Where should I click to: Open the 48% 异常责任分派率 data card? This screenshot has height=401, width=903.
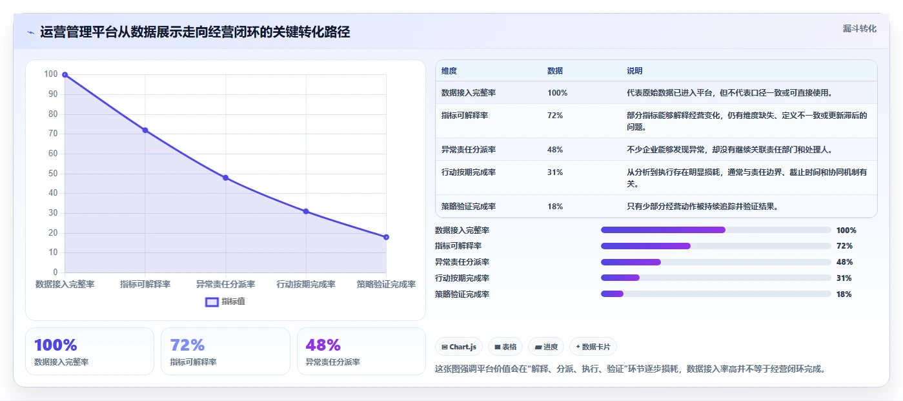pos(361,351)
